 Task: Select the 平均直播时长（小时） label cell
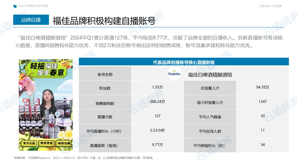coord(105,131)
